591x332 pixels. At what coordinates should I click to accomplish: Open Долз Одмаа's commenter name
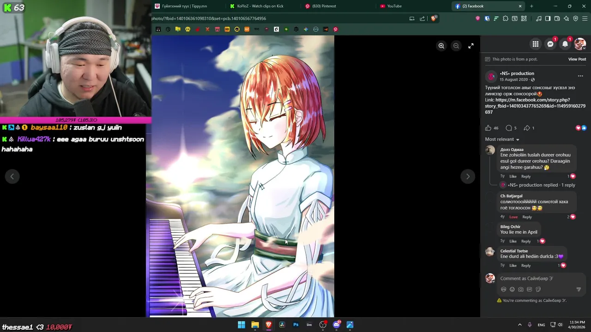tap(512, 149)
